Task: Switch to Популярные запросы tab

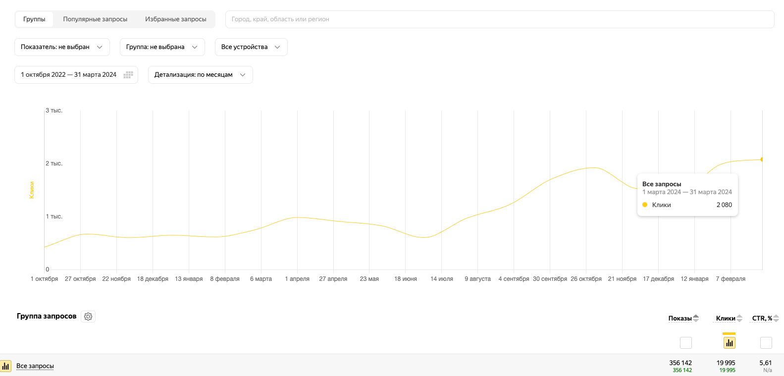Action: [x=95, y=19]
